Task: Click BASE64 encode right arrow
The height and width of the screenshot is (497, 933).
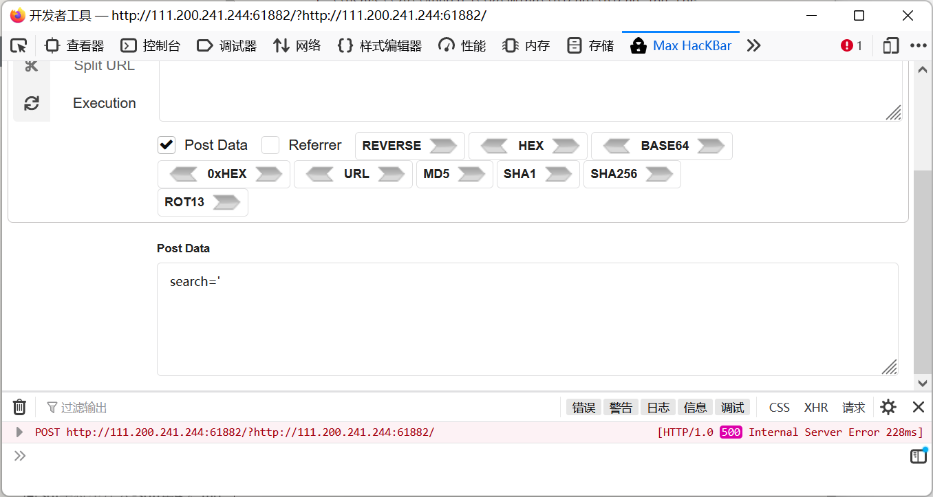Action: pos(711,146)
